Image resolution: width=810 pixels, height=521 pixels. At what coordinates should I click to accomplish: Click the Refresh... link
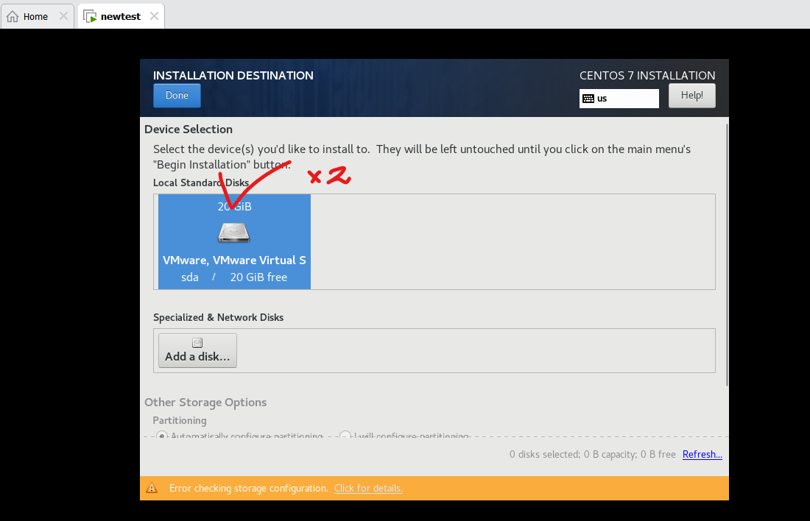(702, 454)
